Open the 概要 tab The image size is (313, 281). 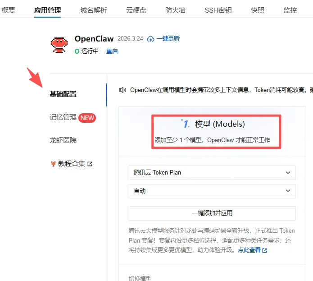(x=8, y=10)
